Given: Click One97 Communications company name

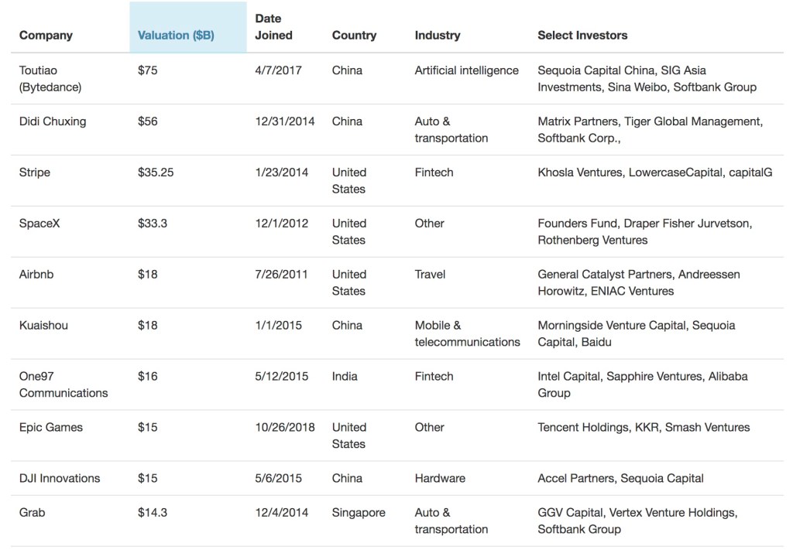Looking at the screenshot, I should point(64,384).
